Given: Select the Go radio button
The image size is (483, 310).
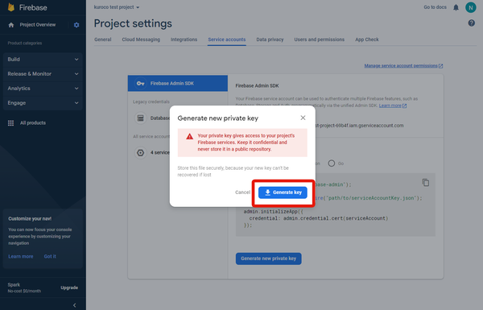Looking at the screenshot, I should 331,163.
